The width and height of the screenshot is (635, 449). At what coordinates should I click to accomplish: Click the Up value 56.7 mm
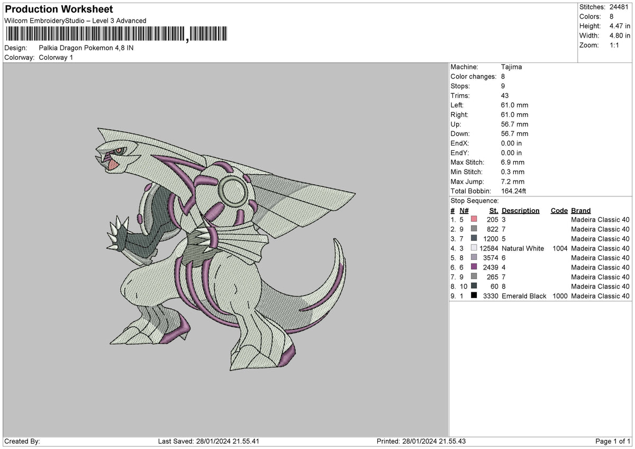click(514, 124)
